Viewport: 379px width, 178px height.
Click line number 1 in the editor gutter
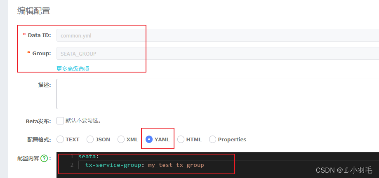click(x=72, y=157)
